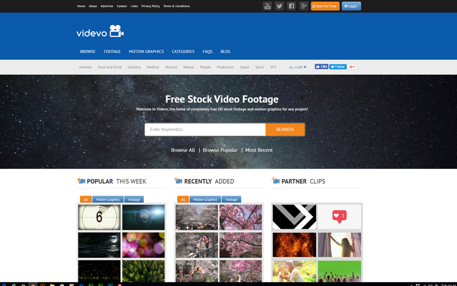Click the Facebook Like button

[322, 67]
